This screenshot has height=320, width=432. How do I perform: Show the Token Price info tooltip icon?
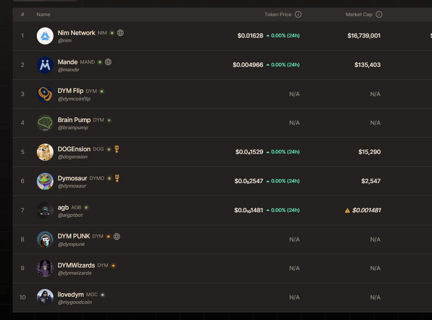pos(298,14)
